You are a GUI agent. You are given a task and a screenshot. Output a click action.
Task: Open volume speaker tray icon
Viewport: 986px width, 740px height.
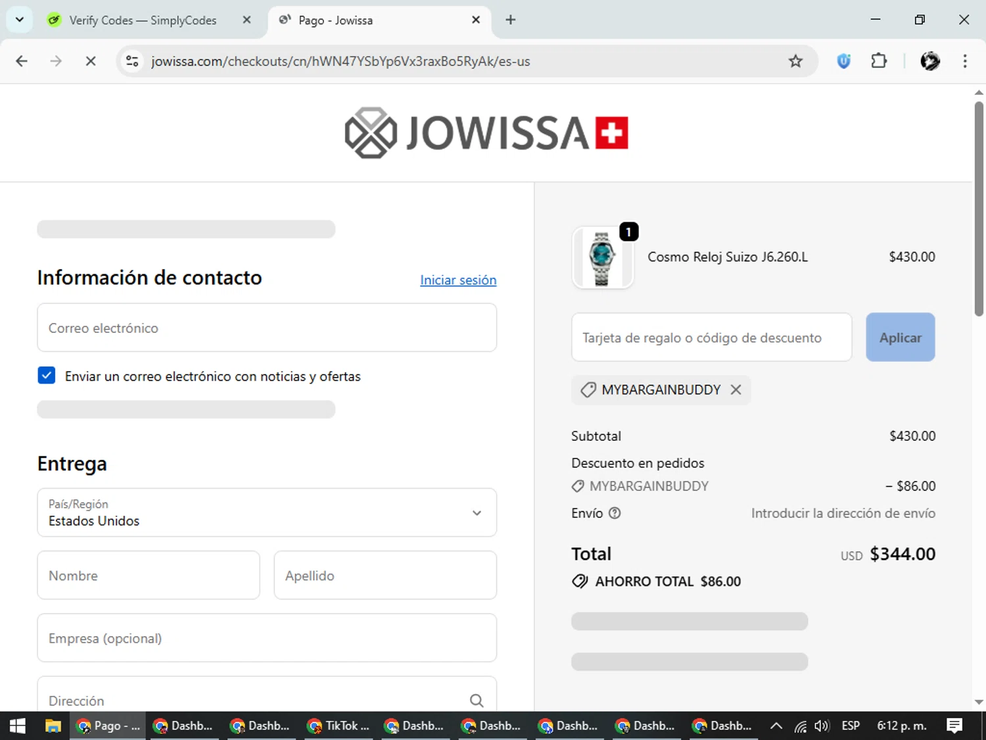coord(821,726)
